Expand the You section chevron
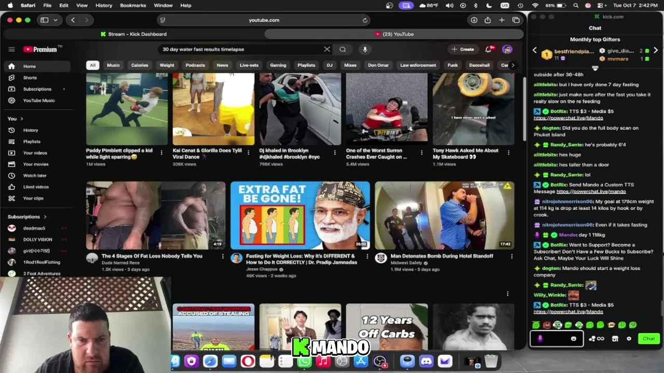664x373 pixels. 21,119
